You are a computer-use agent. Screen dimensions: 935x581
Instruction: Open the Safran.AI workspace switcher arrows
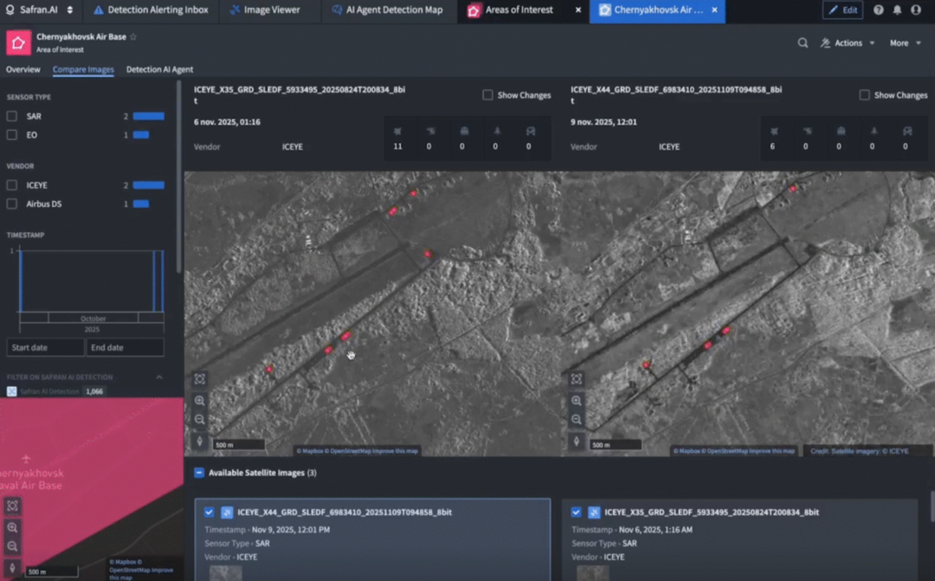tap(70, 10)
